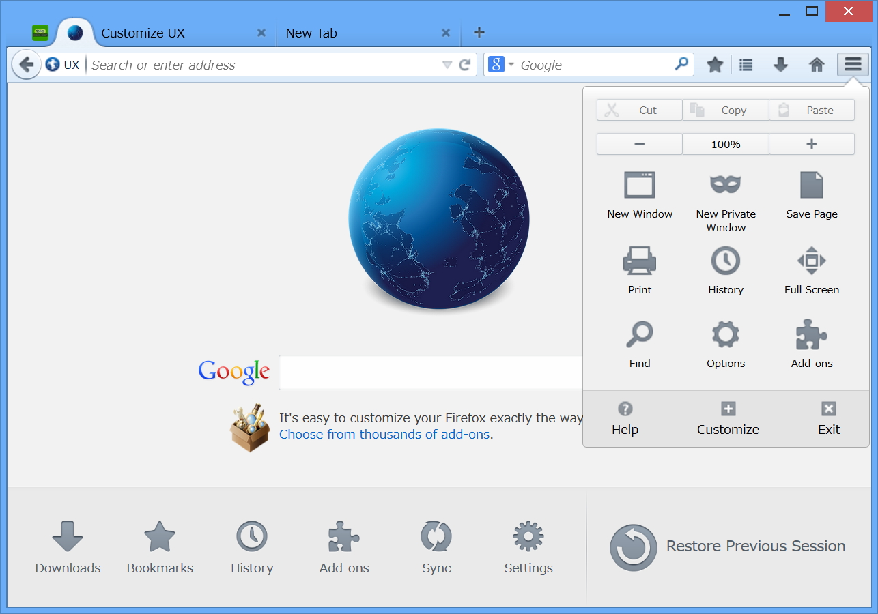
Task: Bookmark this page with the star icon
Action: click(715, 65)
